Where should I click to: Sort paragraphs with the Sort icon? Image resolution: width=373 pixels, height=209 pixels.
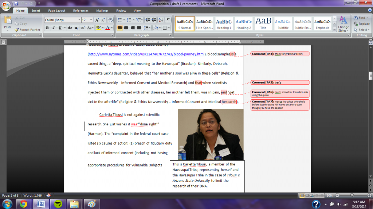(161, 20)
